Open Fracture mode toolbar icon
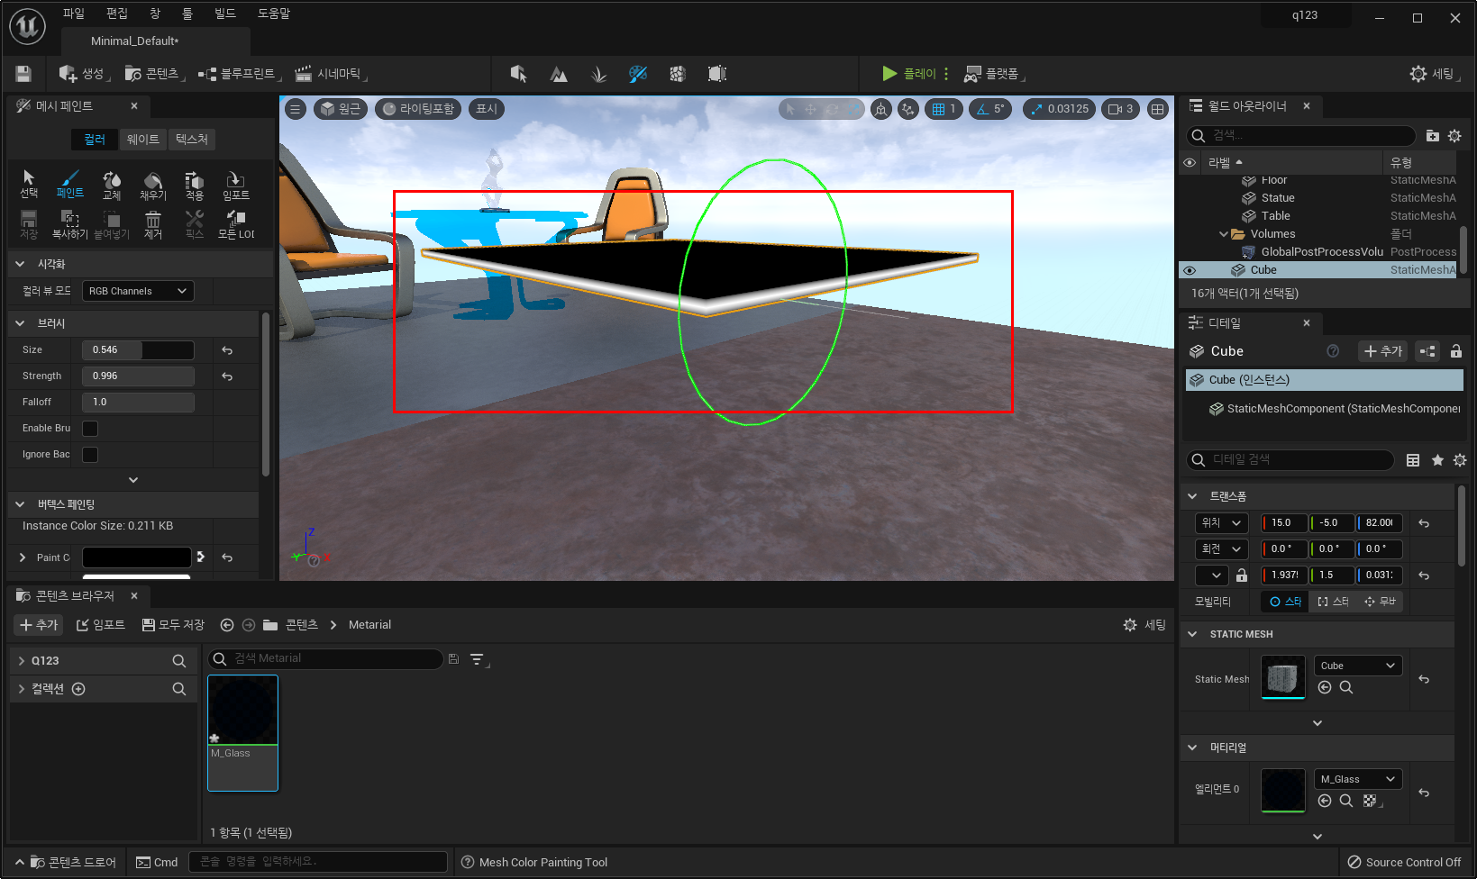The image size is (1477, 879). [678, 74]
